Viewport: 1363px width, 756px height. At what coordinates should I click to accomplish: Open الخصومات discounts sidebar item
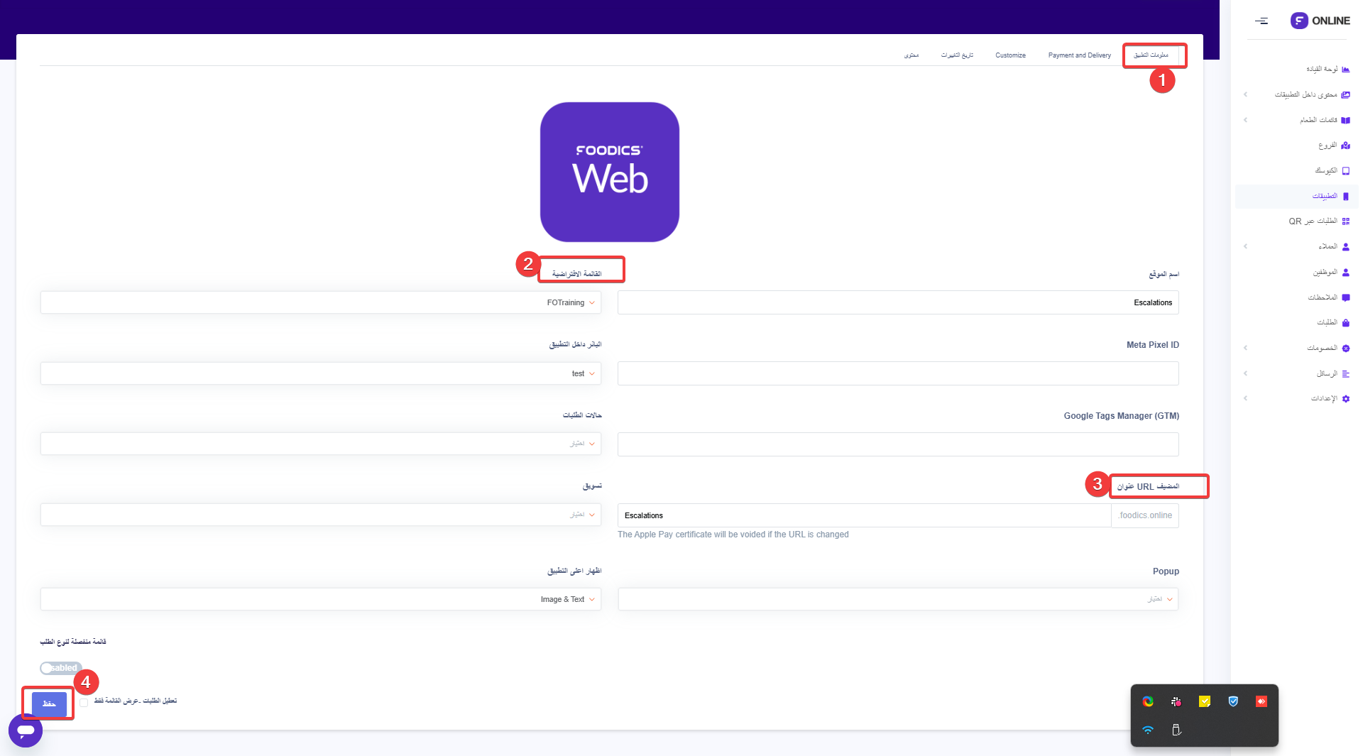point(1328,348)
